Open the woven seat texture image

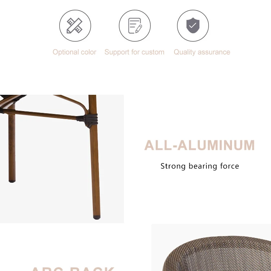click(x=211, y=247)
